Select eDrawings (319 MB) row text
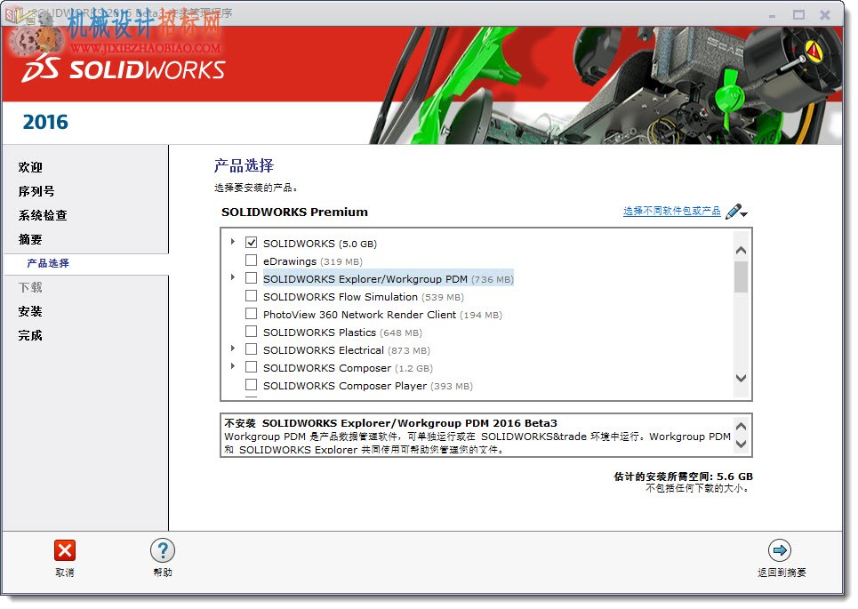This screenshot has height=609, width=858. (312, 261)
